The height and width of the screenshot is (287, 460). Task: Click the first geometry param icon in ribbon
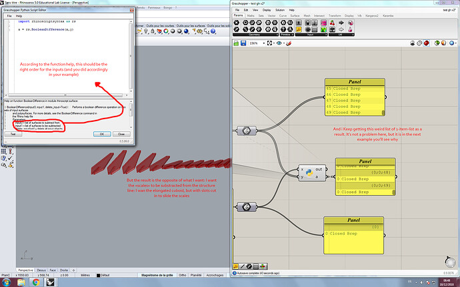[x=237, y=23]
